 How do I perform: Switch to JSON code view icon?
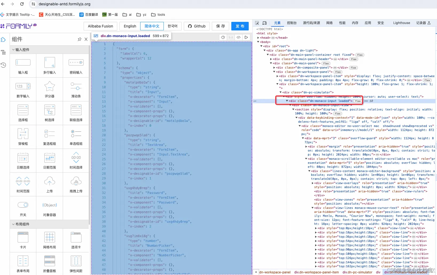[x=239, y=37]
